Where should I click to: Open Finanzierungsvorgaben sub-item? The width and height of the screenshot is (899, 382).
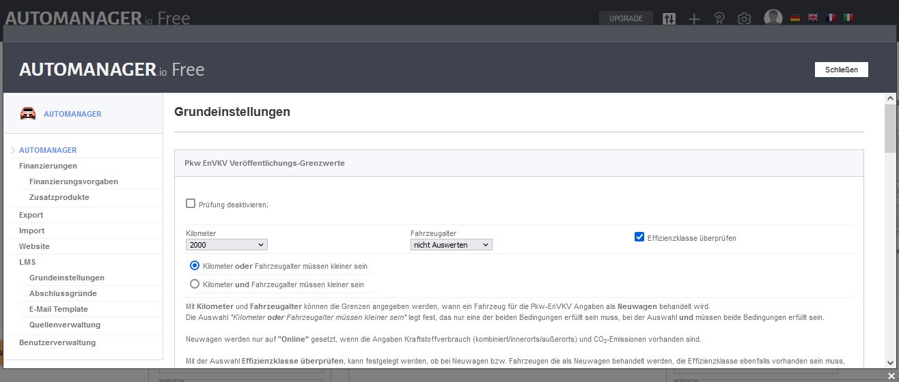tap(74, 181)
